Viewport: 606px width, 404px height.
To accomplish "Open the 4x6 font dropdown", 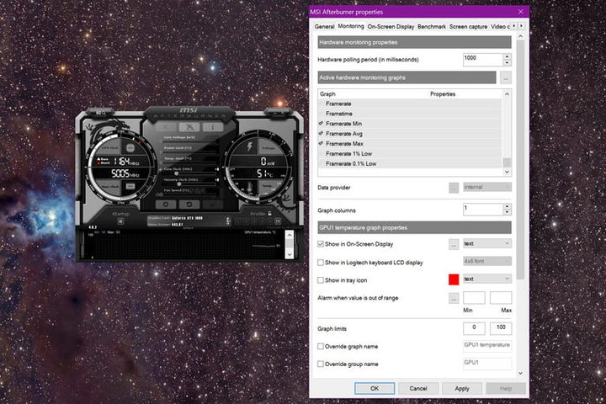I will (487, 262).
